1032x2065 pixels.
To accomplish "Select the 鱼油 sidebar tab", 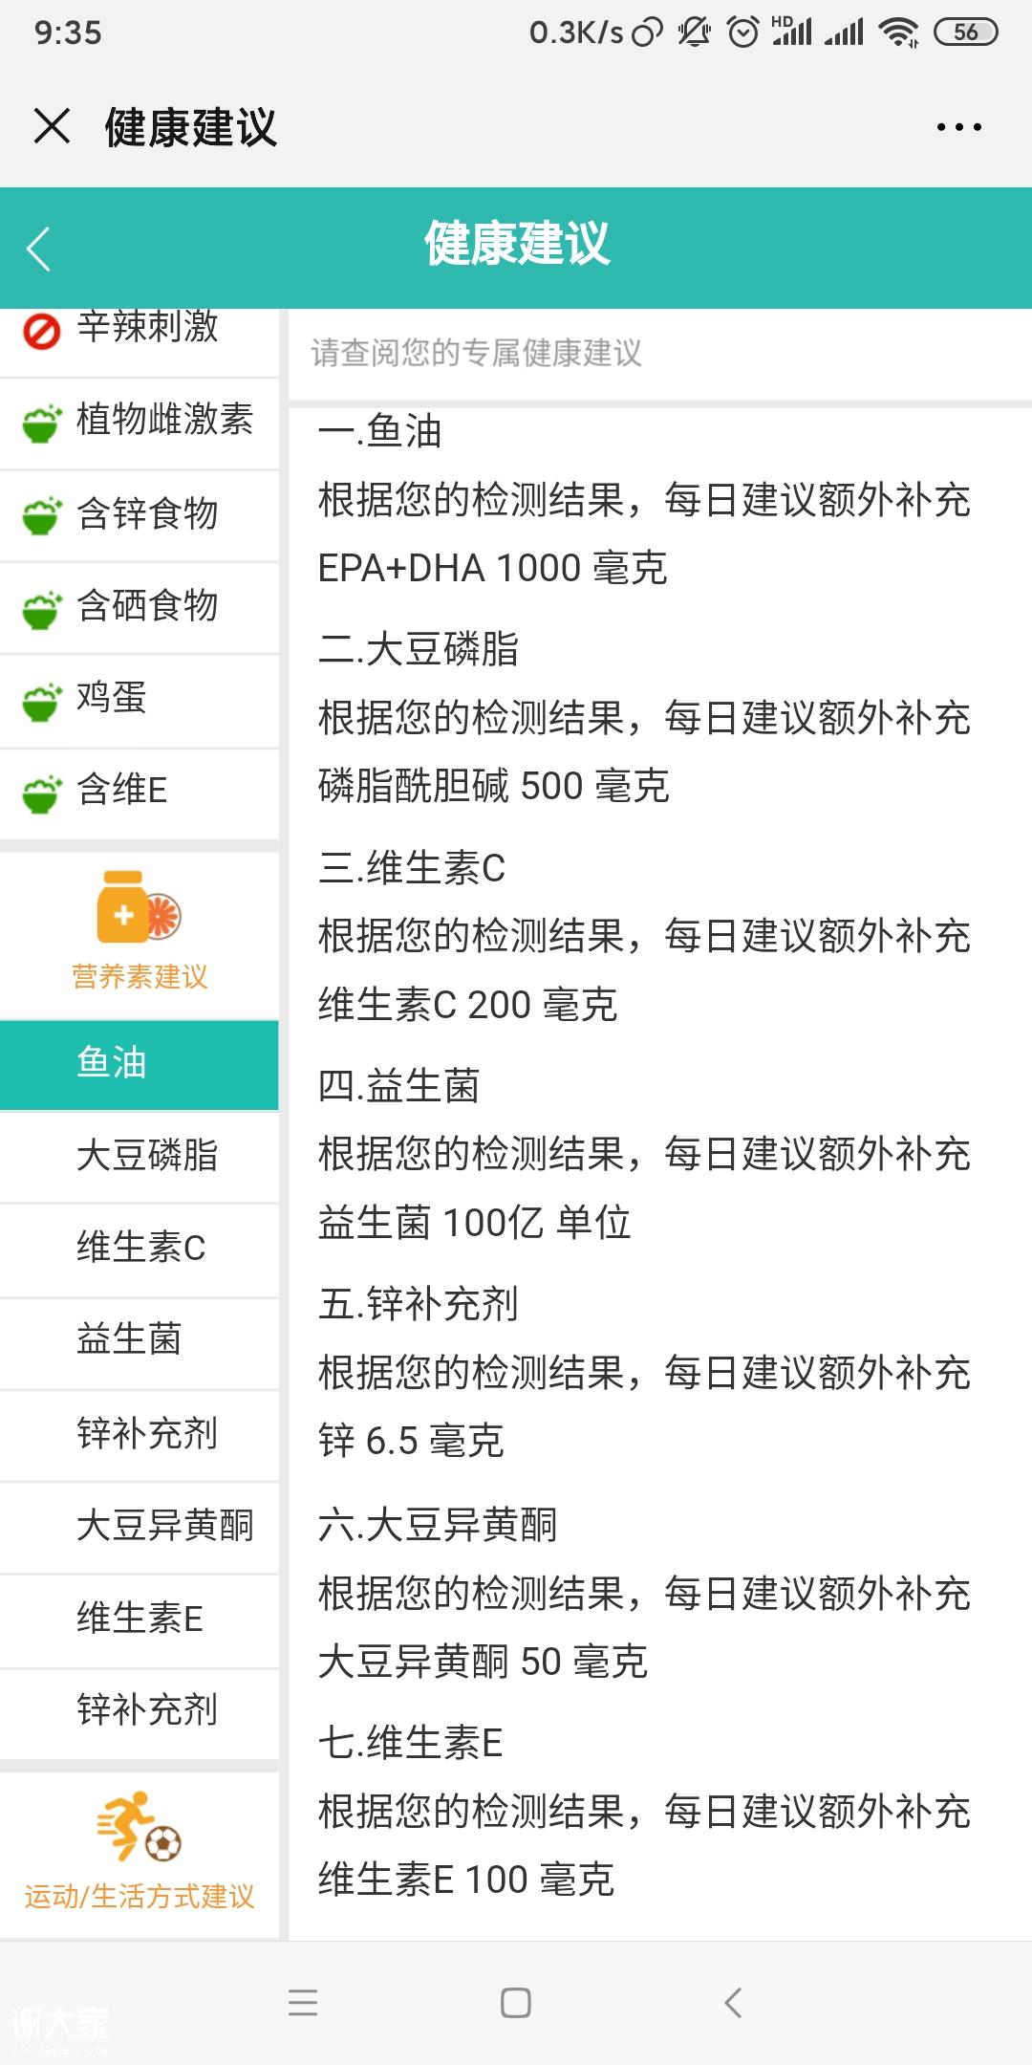I will pos(140,1063).
